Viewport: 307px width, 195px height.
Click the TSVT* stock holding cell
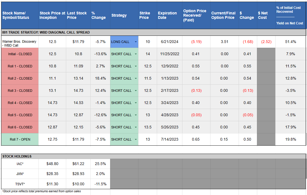point(20,184)
